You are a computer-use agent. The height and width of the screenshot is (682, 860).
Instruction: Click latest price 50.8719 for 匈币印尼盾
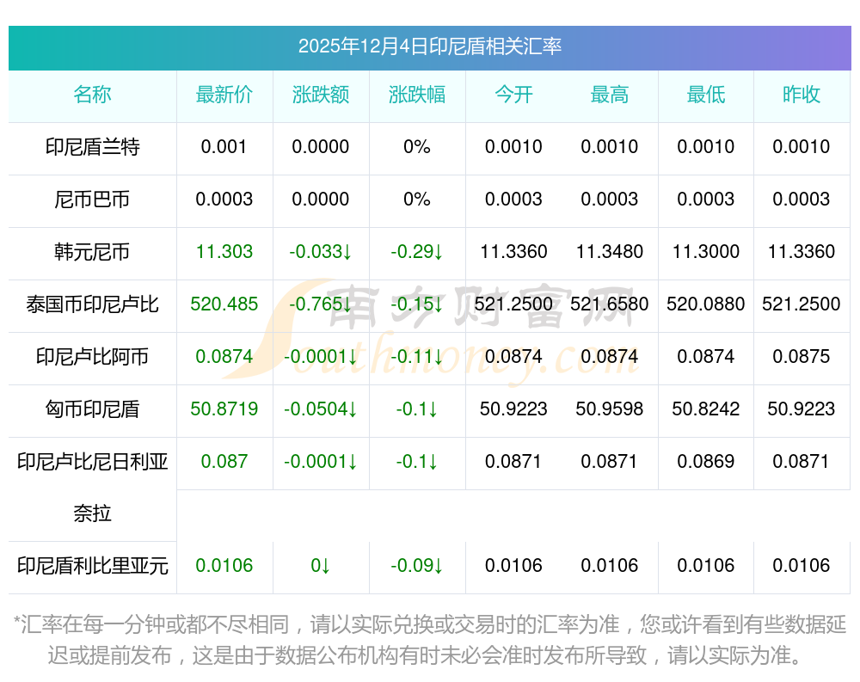pyautogui.click(x=224, y=409)
